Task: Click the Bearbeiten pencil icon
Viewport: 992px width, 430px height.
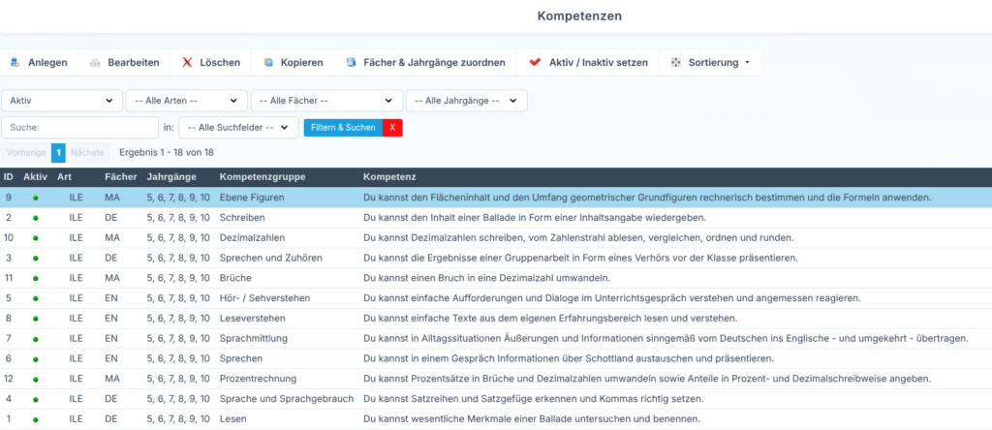Action: click(95, 63)
